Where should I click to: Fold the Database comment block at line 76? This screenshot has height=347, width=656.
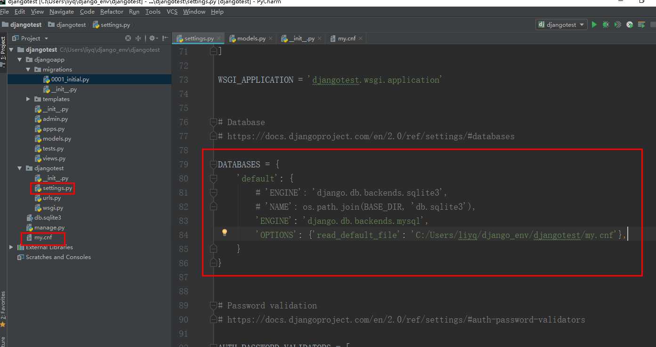213,122
